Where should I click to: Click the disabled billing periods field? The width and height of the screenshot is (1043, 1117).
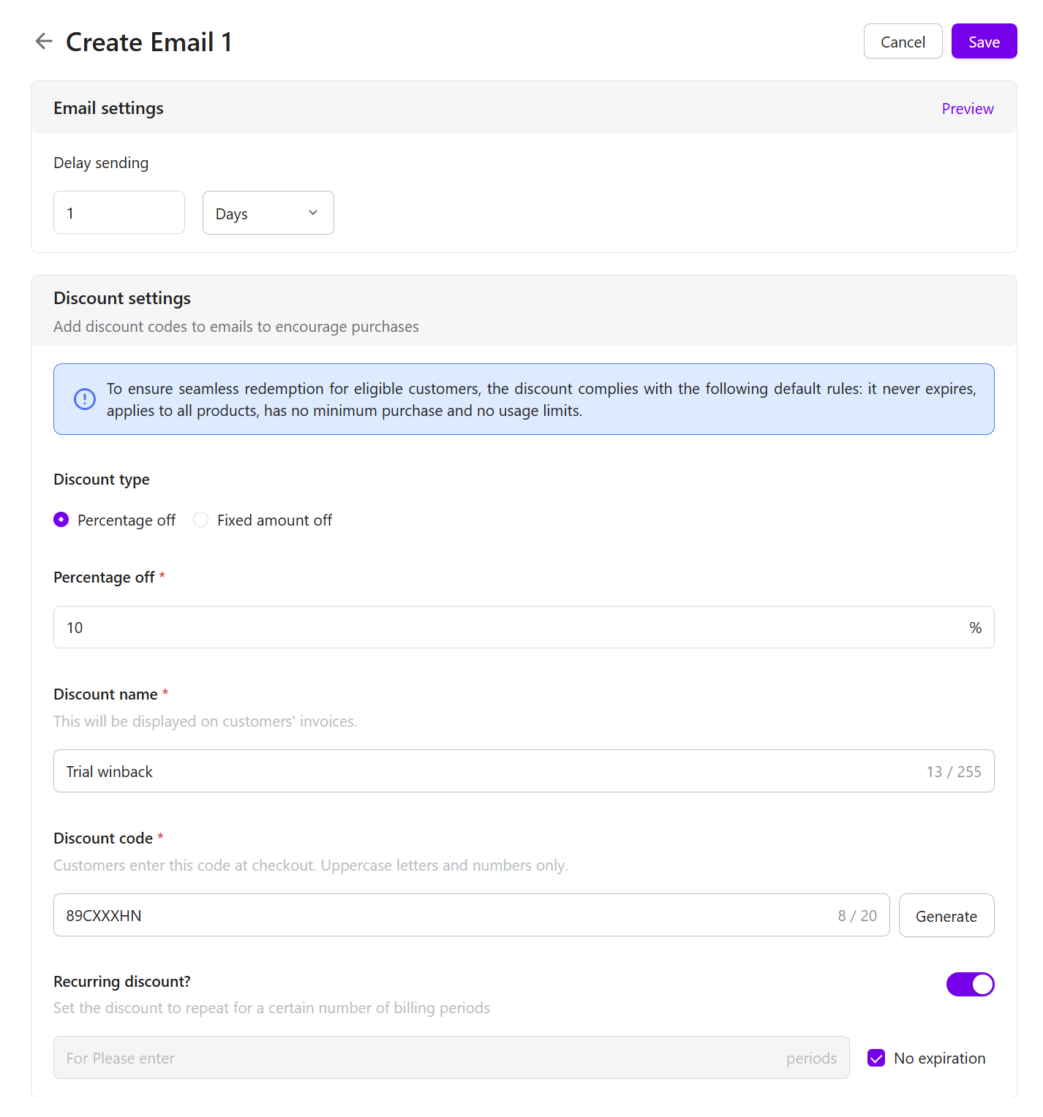(x=424, y=1058)
